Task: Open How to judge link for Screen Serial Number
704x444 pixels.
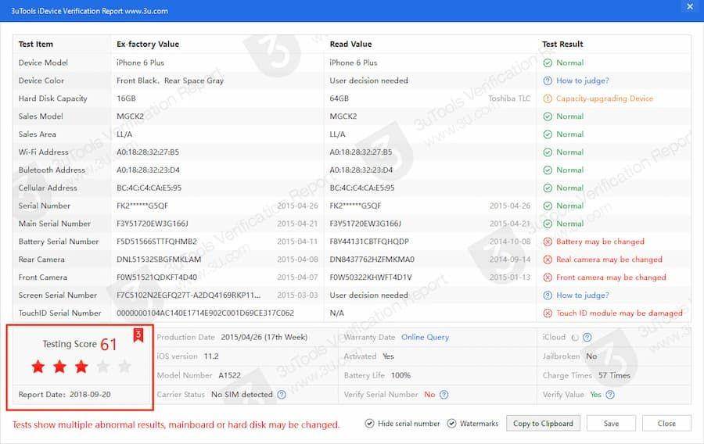Action: coord(582,295)
